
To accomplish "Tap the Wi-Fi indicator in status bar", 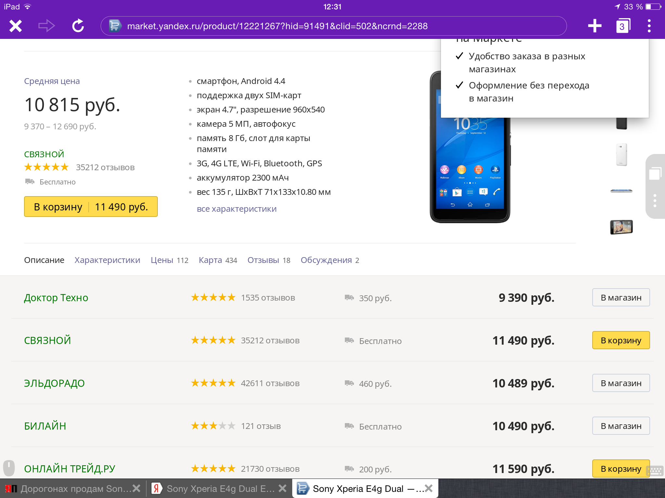I will (x=28, y=6).
